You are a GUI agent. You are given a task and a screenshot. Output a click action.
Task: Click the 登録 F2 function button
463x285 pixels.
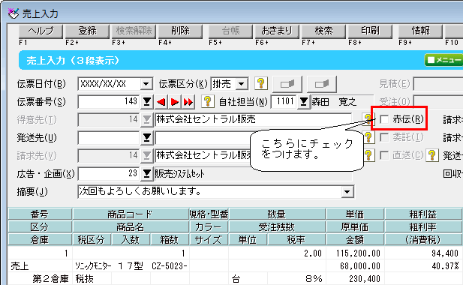(87, 31)
